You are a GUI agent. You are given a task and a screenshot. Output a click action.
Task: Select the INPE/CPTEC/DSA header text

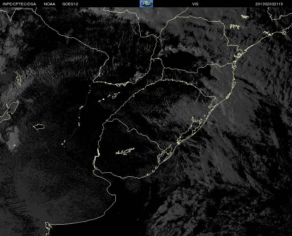19,4
